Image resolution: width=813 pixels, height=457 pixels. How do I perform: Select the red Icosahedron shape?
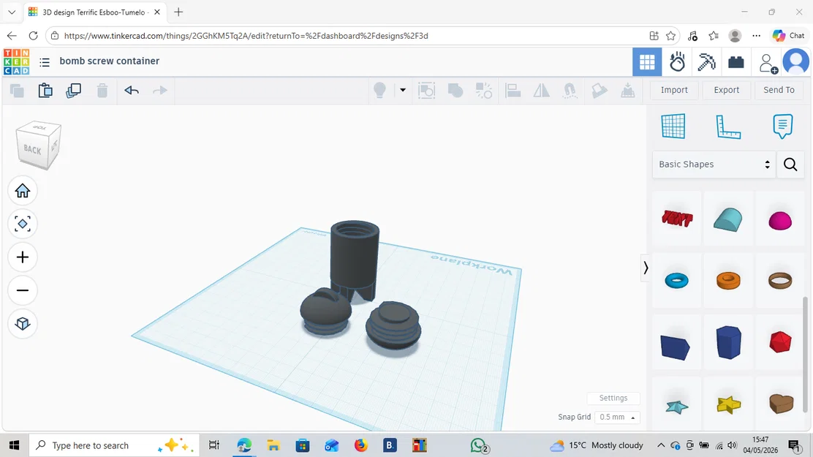[x=780, y=342]
